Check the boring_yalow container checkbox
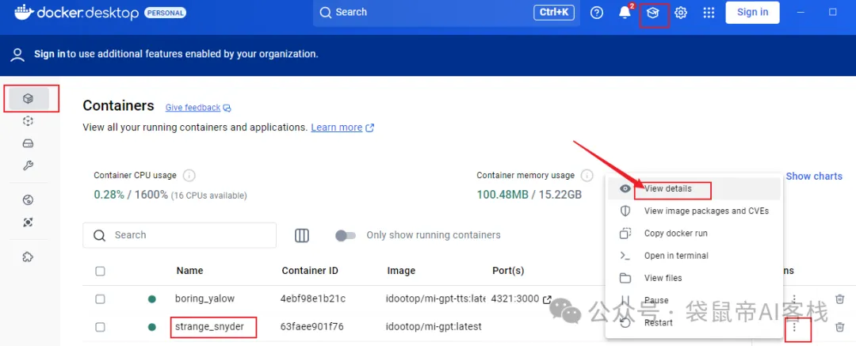 coord(100,299)
